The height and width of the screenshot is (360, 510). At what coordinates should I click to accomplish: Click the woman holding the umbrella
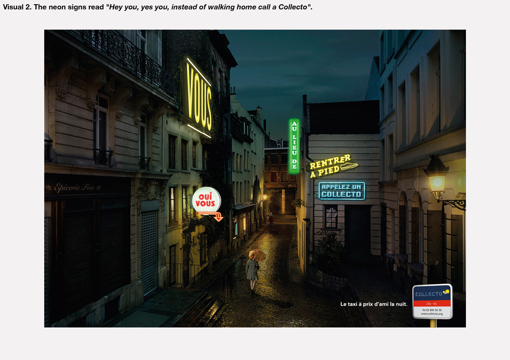[253, 270]
